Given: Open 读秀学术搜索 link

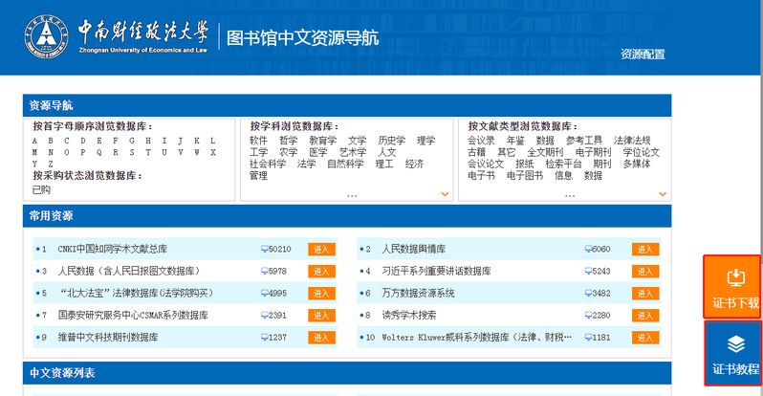Looking at the screenshot, I should tap(409, 315).
